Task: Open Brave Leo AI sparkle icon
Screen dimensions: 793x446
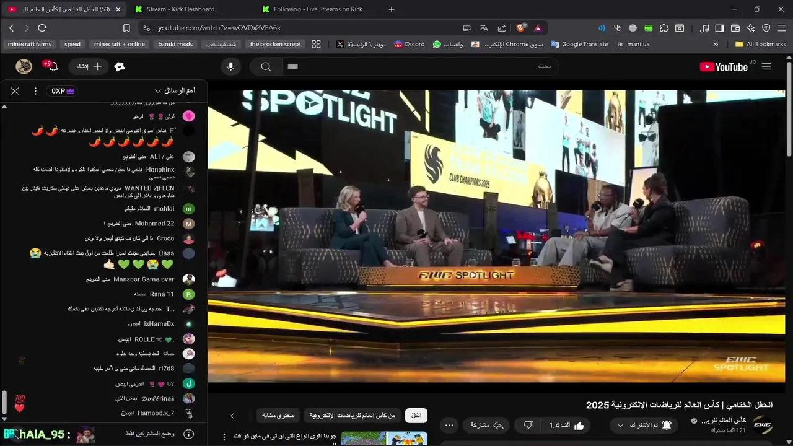Action: tap(751, 28)
